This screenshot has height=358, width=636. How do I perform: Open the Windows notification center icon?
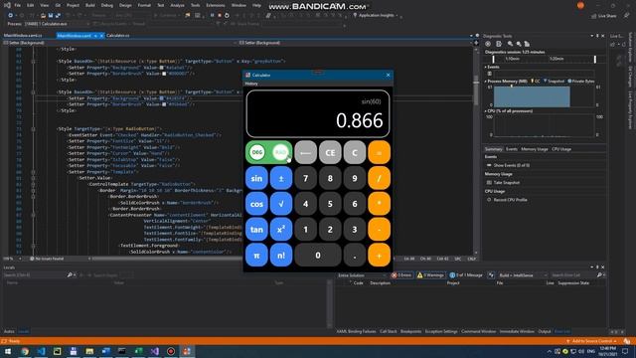[x=625, y=351]
